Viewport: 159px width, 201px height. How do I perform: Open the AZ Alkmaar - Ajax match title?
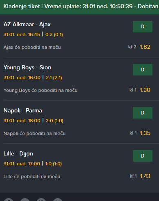pyautogui.click(x=27, y=25)
